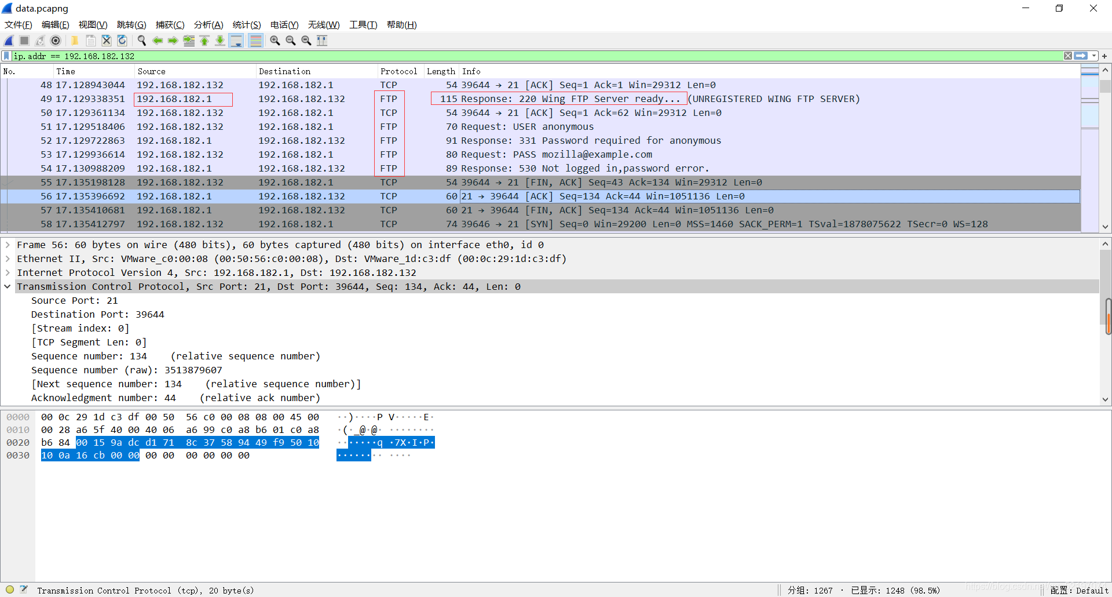This screenshot has width=1112, height=597.
Task: Edit capture file properties status bar icon
Action: 24,589
